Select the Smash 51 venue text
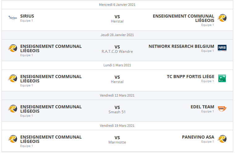236x154 pixels. click(117, 112)
